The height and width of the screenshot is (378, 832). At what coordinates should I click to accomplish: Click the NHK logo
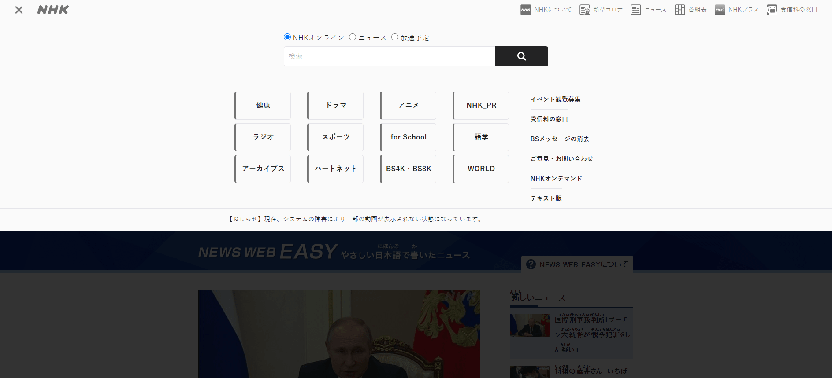53,10
